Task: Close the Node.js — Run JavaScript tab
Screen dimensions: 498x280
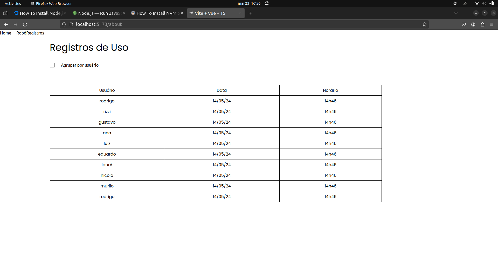Action: click(x=124, y=13)
